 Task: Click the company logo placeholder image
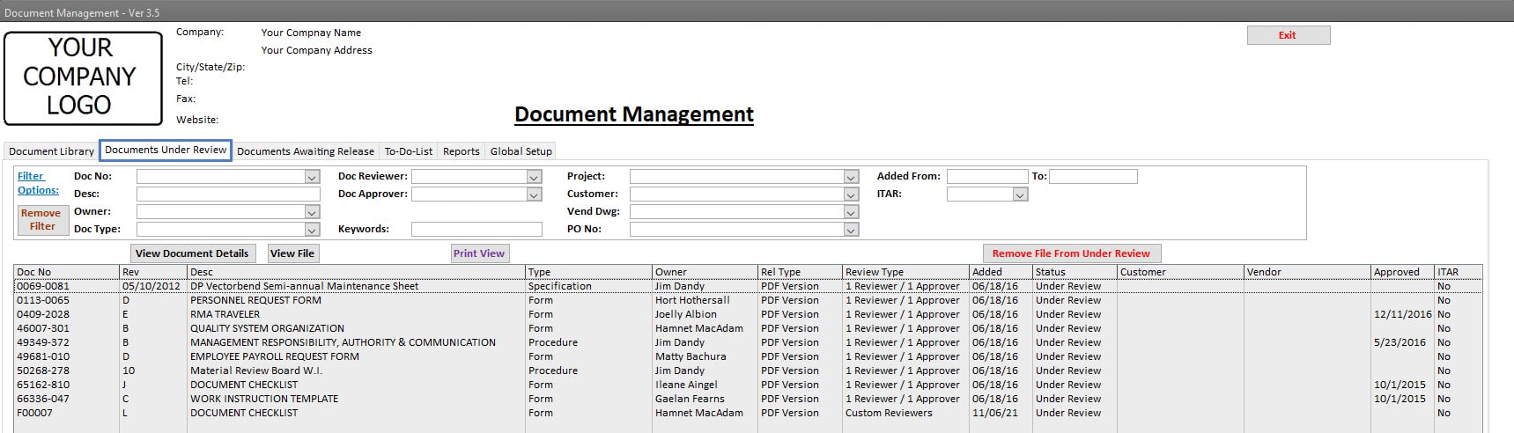pyautogui.click(x=83, y=78)
